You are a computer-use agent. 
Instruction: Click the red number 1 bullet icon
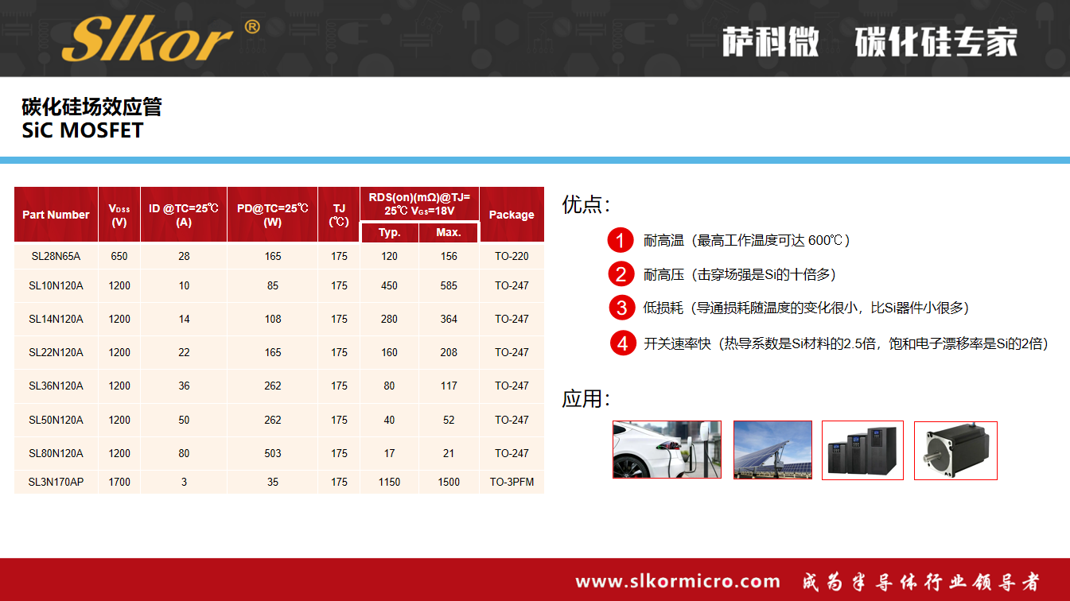pyautogui.click(x=621, y=240)
